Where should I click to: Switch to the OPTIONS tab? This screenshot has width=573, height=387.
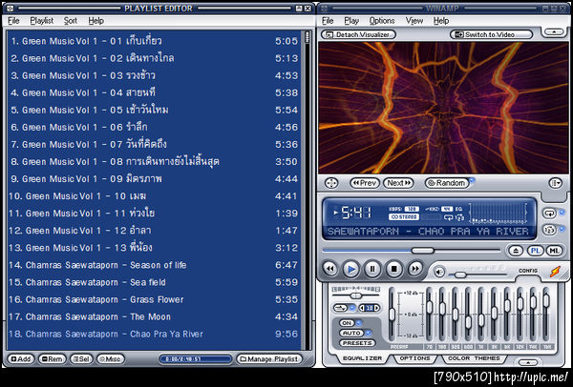click(415, 358)
